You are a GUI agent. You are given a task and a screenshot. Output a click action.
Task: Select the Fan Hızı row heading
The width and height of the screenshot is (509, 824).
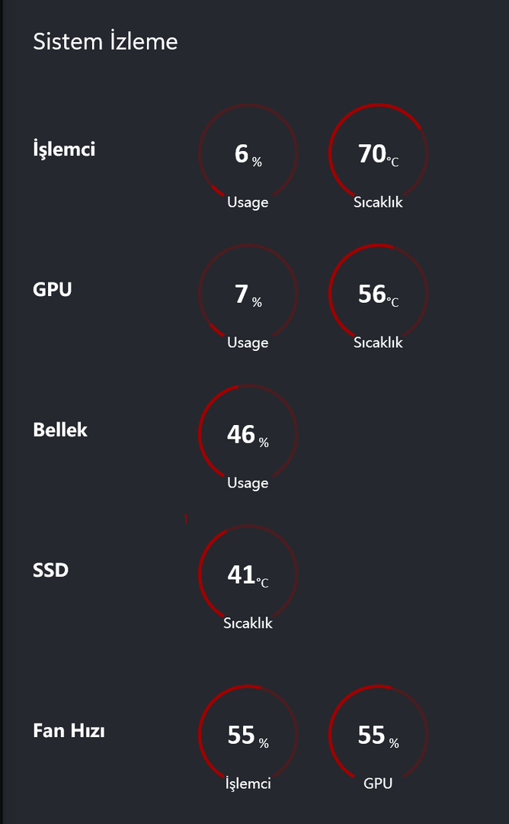69,731
